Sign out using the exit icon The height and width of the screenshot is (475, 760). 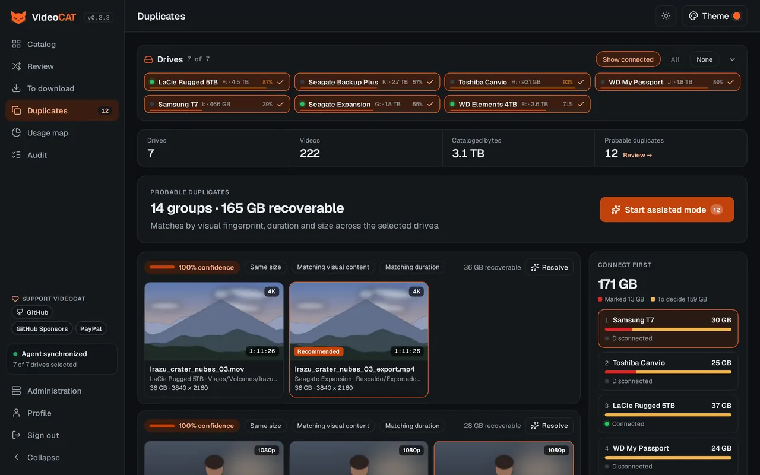[x=16, y=435]
